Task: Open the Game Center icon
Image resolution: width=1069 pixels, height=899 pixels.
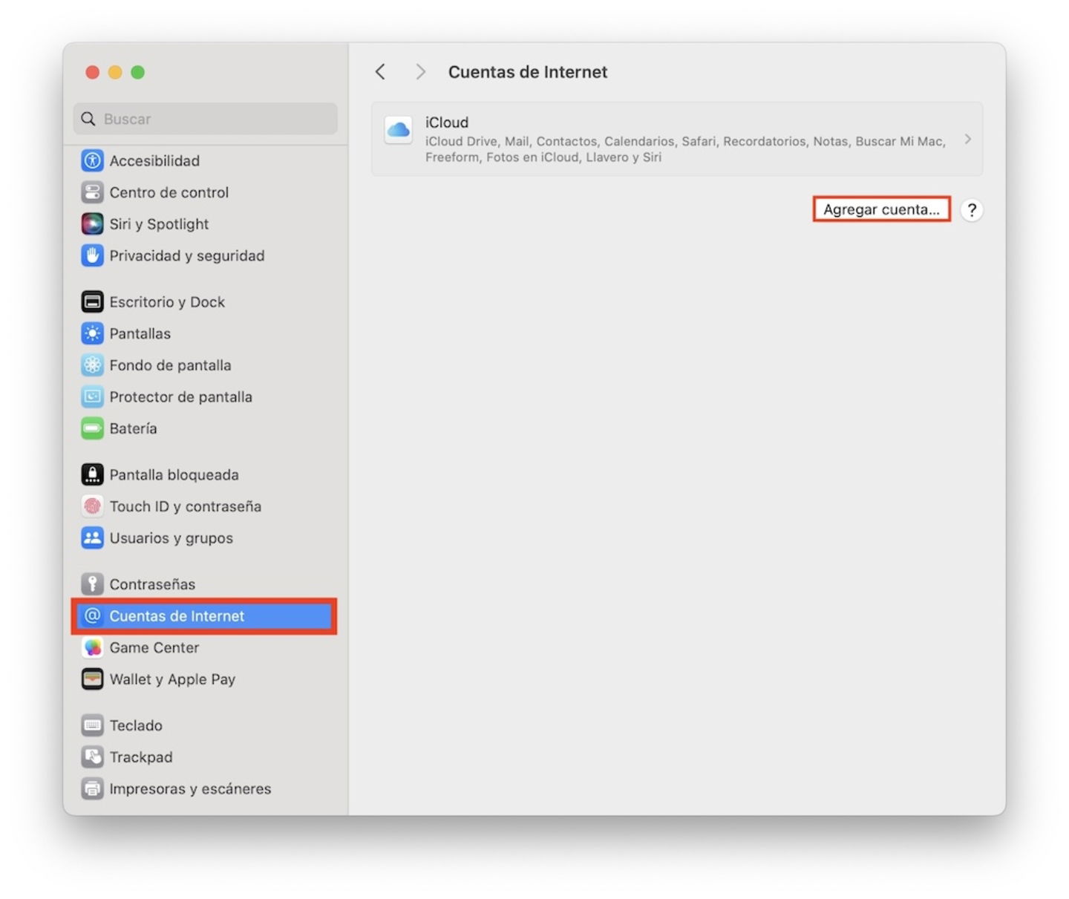Action: 92,647
